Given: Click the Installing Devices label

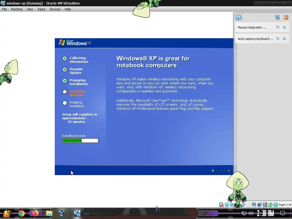Looking at the screenshot, I should click(x=74, y=136).
